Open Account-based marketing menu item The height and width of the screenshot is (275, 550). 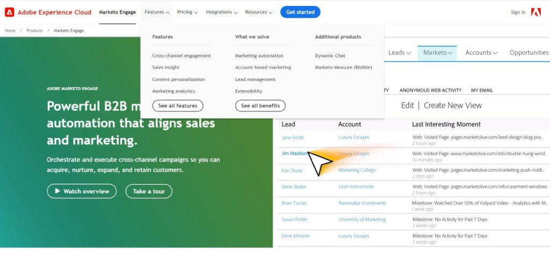(263, 67)
